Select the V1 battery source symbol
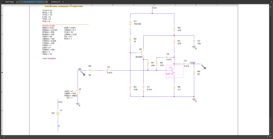 click(x=58, y=113)
